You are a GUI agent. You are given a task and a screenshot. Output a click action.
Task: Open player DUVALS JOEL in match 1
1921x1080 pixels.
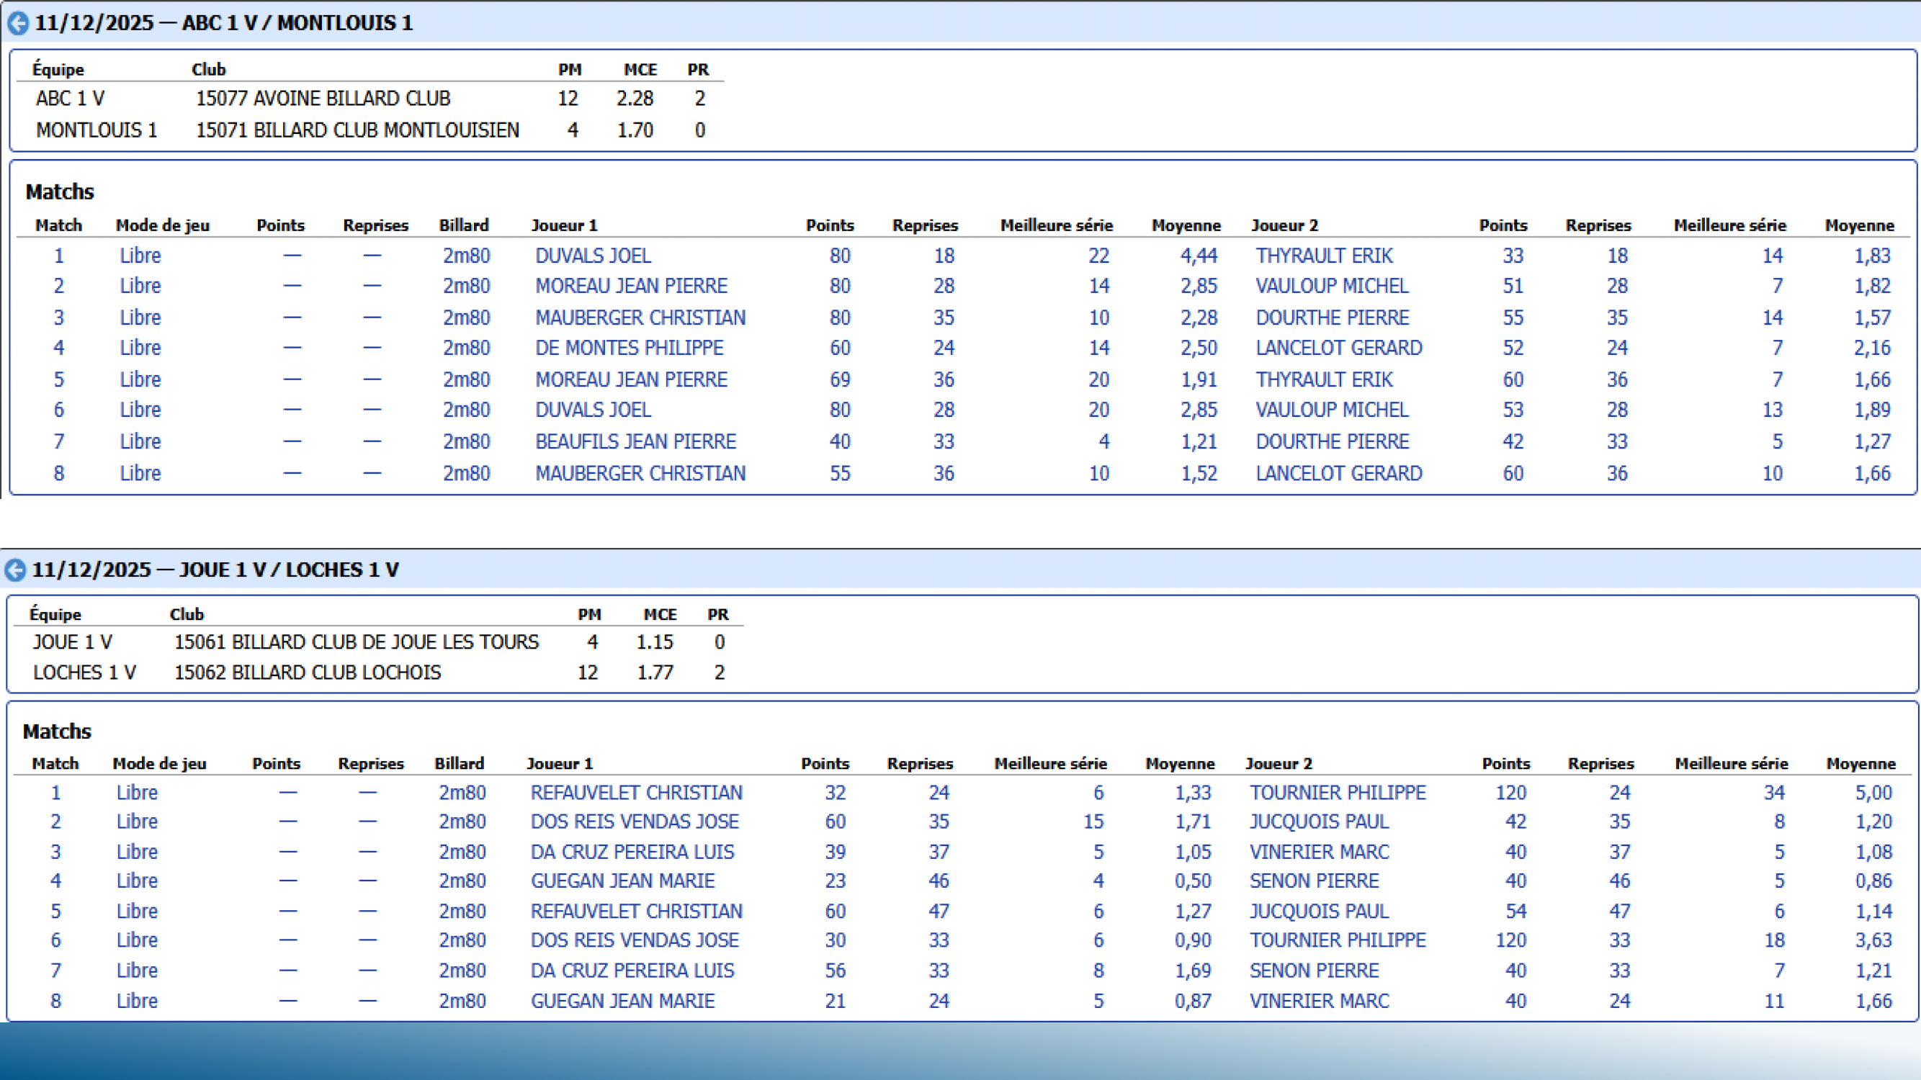point(593,256)
